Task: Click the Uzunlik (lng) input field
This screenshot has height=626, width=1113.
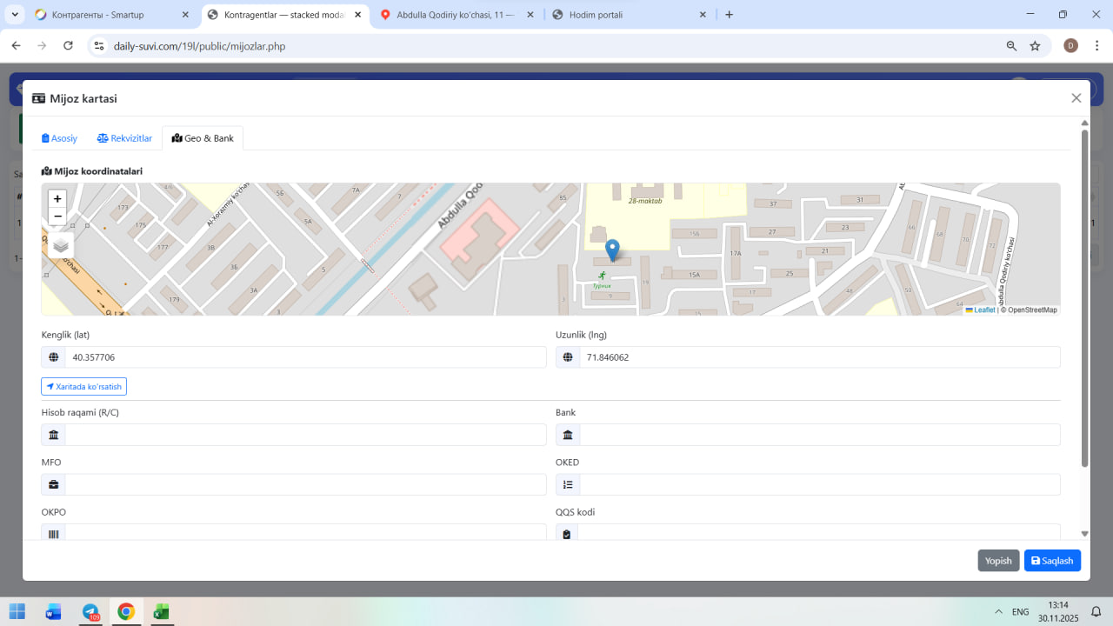Action: [x=819, y=357]
